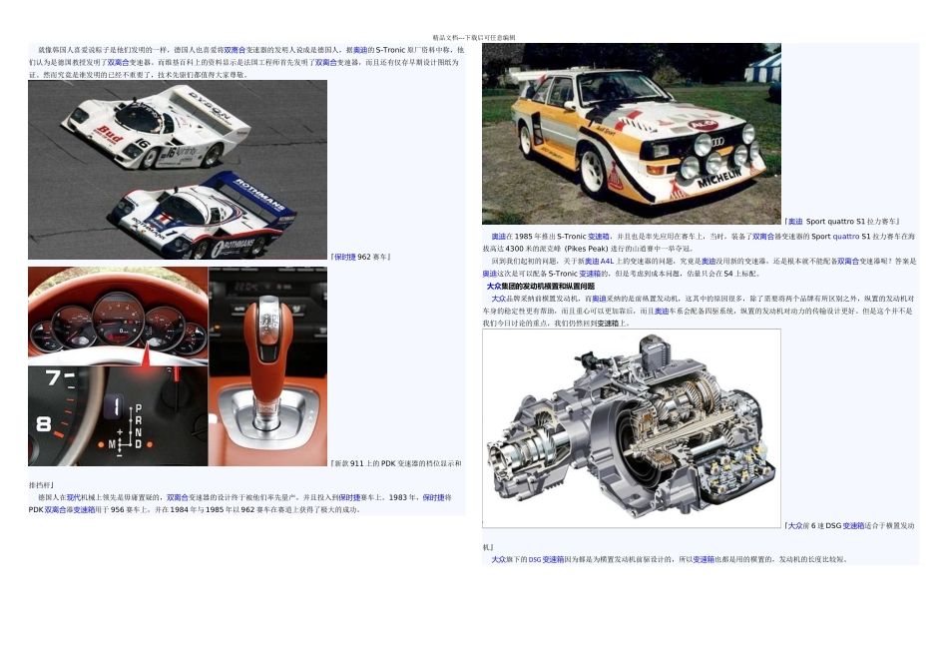
Task: Open the 变速箱 link in the DSG image caption
Action: (x=853, y=526)
